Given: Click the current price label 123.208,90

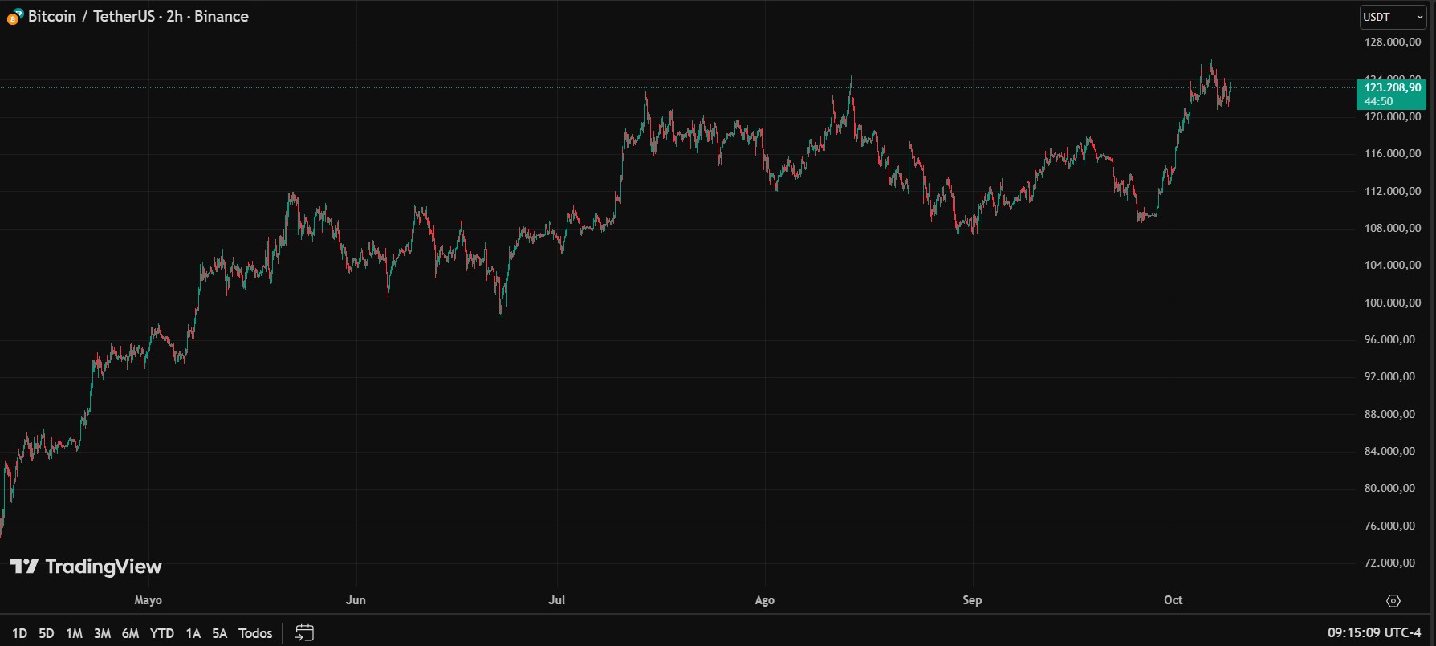Looking at the screenshot, I should tap(1392, 87).
